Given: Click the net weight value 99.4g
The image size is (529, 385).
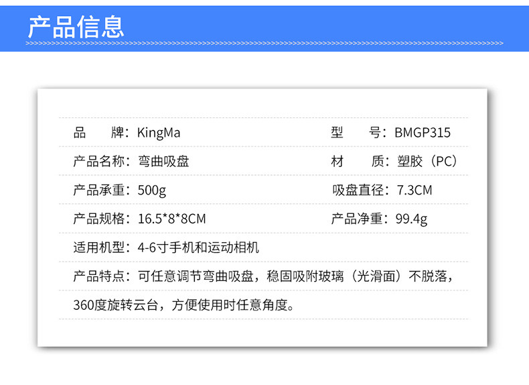Looking at the screenshot, I should 411,219.
